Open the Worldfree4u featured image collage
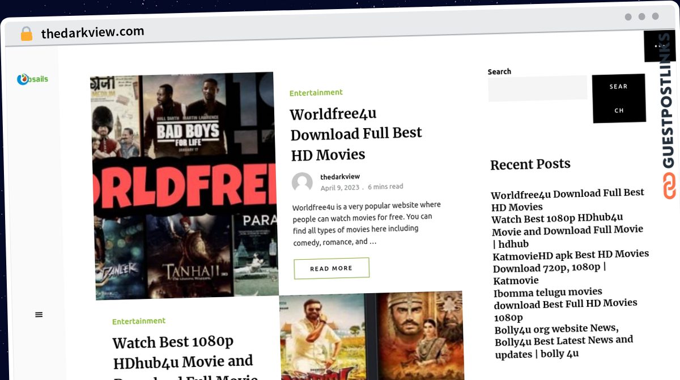 pos(184,185)
